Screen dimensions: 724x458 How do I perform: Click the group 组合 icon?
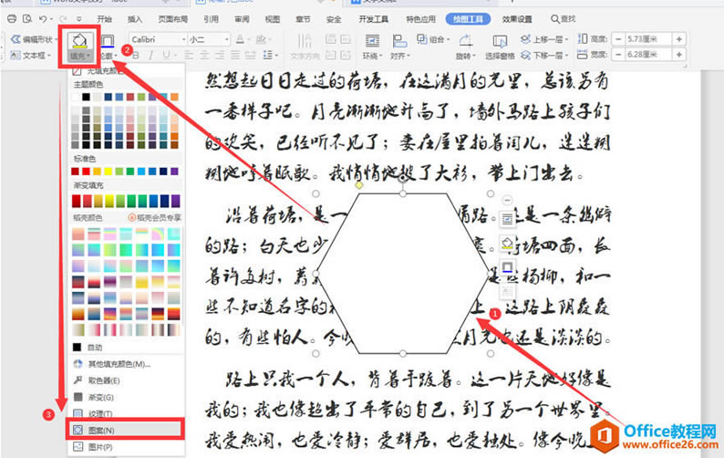[x=421, y=39]
